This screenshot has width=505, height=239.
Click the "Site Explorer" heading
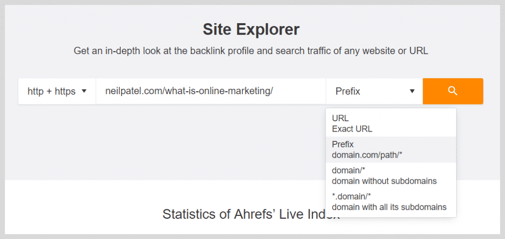point(251,30)
